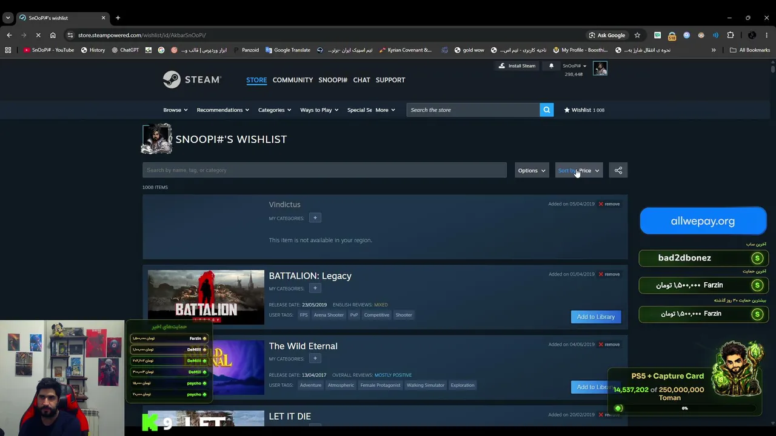The width and height of the screenshot is (776, 436).
Task: Remove BATTALION: Legacy from wishlist
Action: [609, 274]
